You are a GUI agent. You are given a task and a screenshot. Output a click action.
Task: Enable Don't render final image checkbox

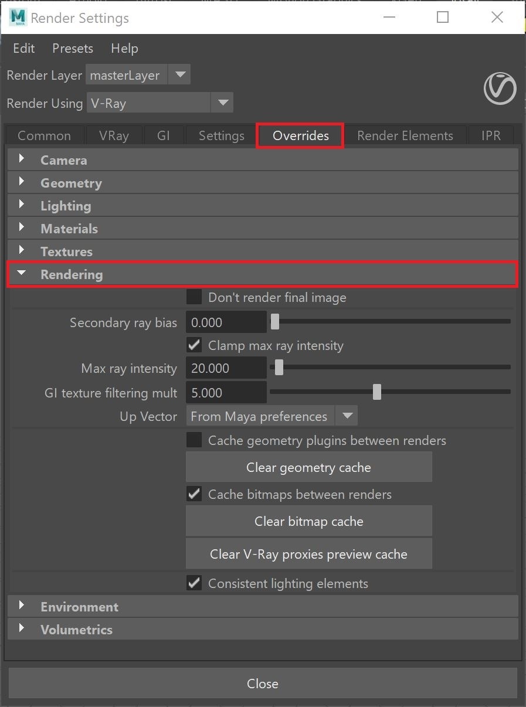point(194,297)
